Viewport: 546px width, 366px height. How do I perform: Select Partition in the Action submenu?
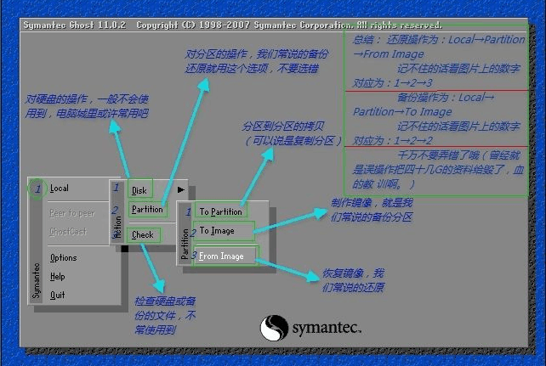pyautogui.click(x=147, y=210)
